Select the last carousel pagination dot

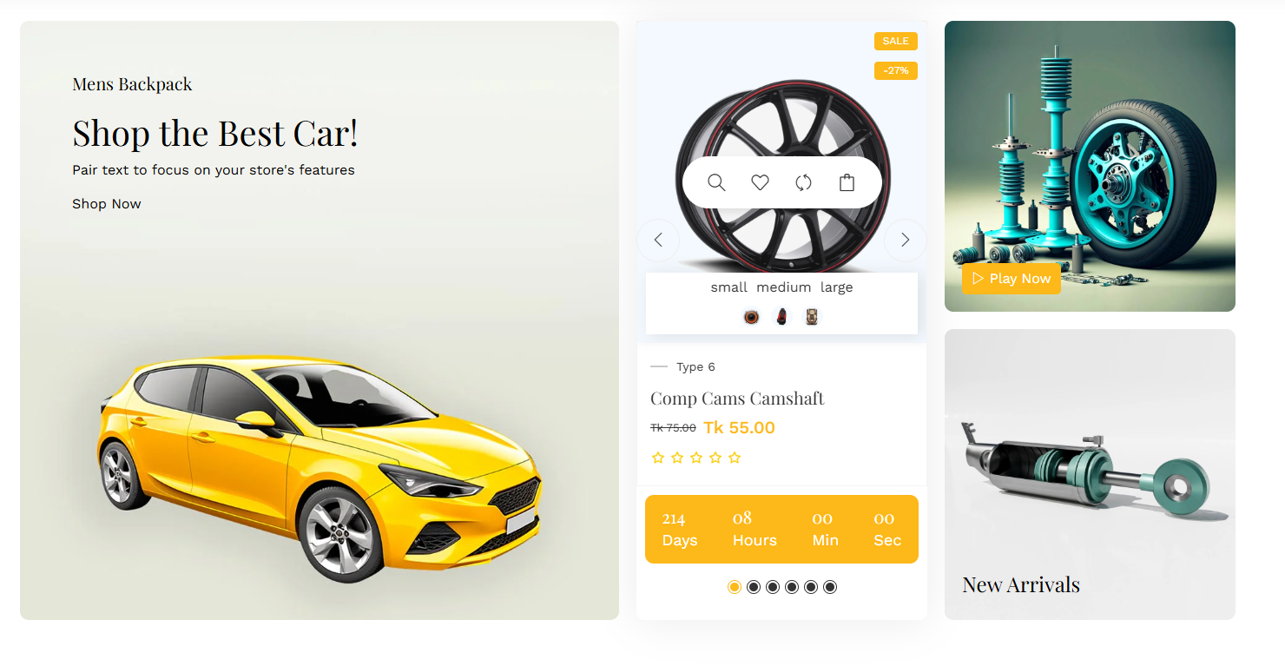tap(830, 587)
